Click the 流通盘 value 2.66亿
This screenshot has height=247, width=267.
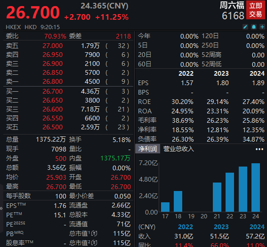pyautogui.click(x=121, y=206)
